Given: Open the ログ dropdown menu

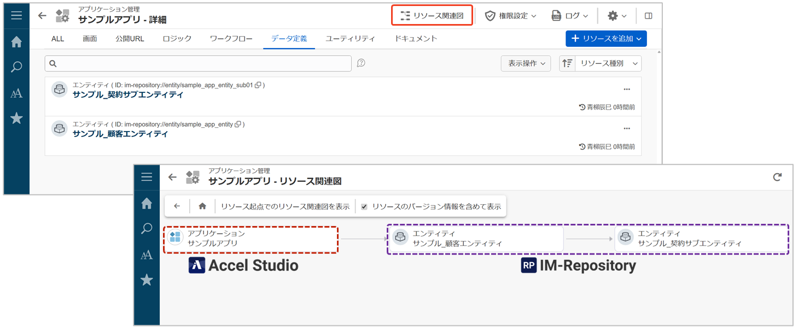Looking at the screenshot, I should point(570,16).
